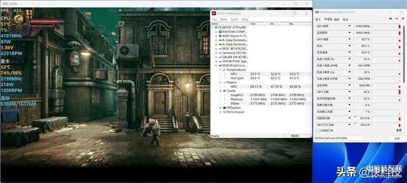Click the Performance gauge icon in tree
Viewport: 407px width, 183px height.
(224, 112)
